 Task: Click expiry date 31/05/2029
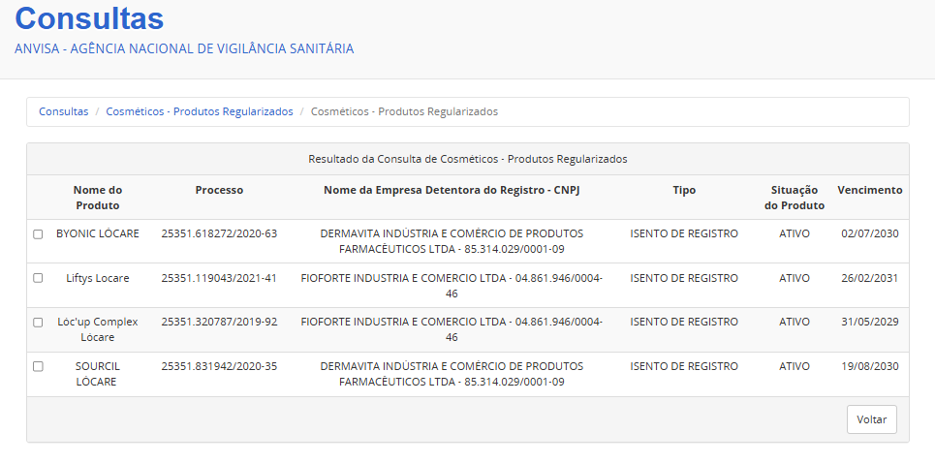869,322
